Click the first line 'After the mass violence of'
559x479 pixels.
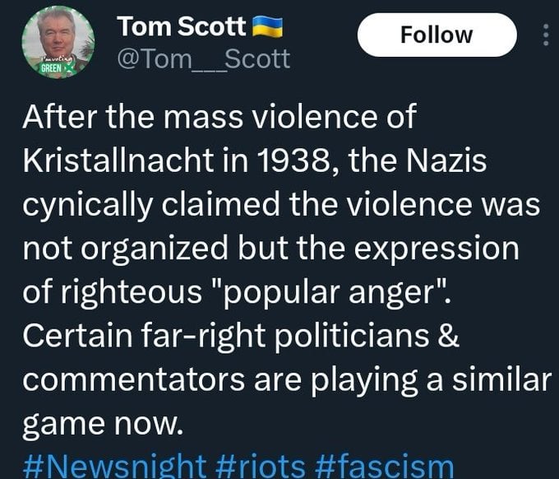pyautogui.click(x=219, y=116)
